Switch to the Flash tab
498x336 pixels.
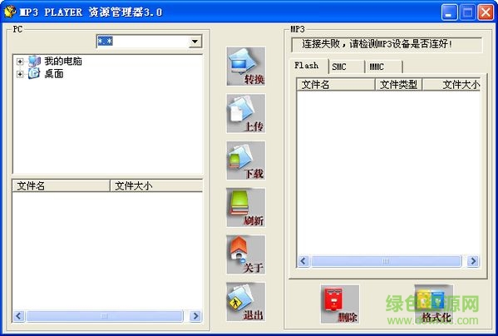pyautogui.click(x=308, y=66)
